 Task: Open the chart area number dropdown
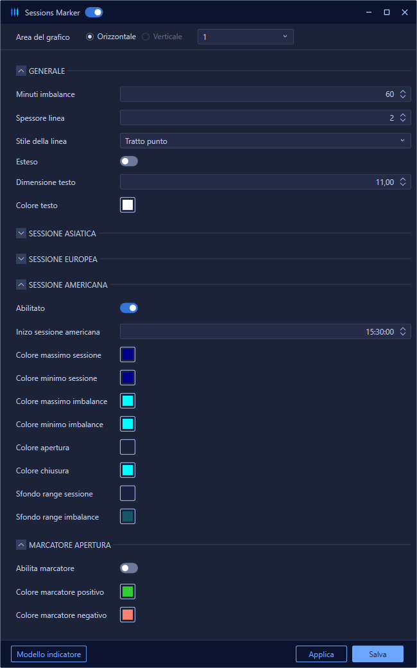point(246,37)
